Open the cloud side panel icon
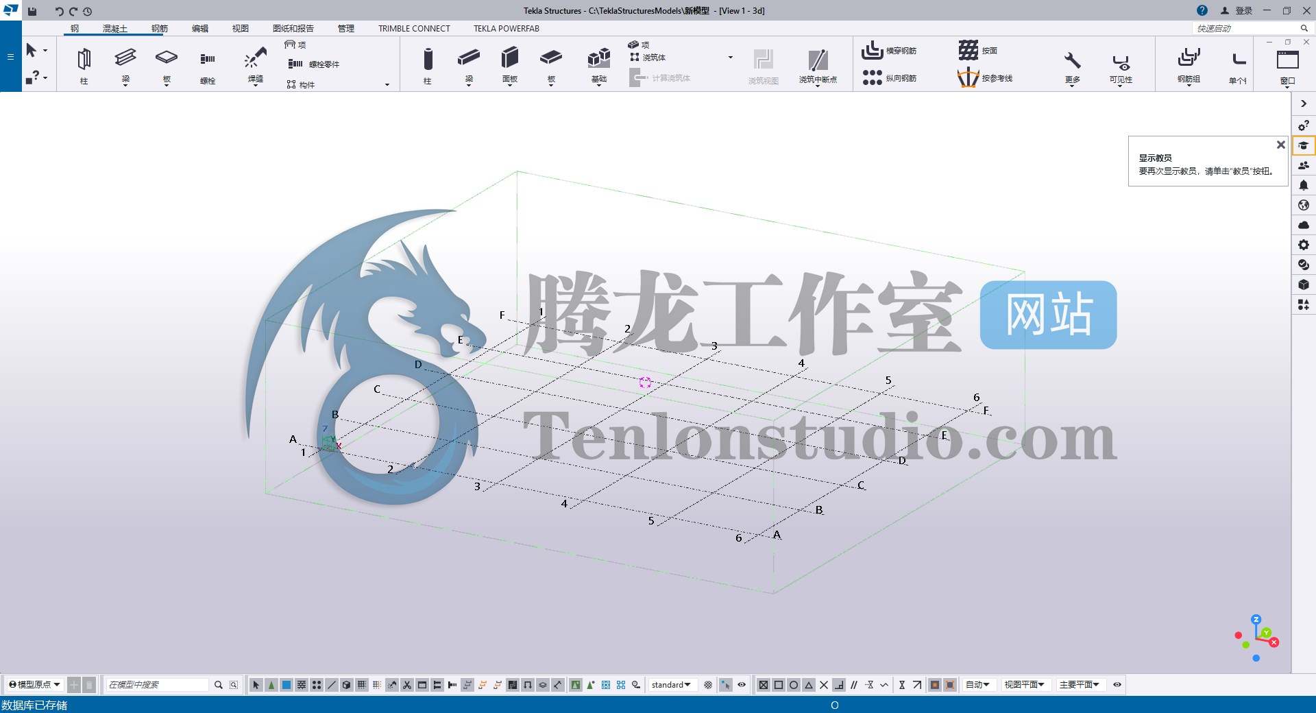Viewport: 1316px width, 713px height. pyautogui.click(x=1304, y=225)
